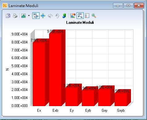The height and width of the screenshot is (120, 147).
Task: Select the Gxyb bar
Action: coord(121,100)
